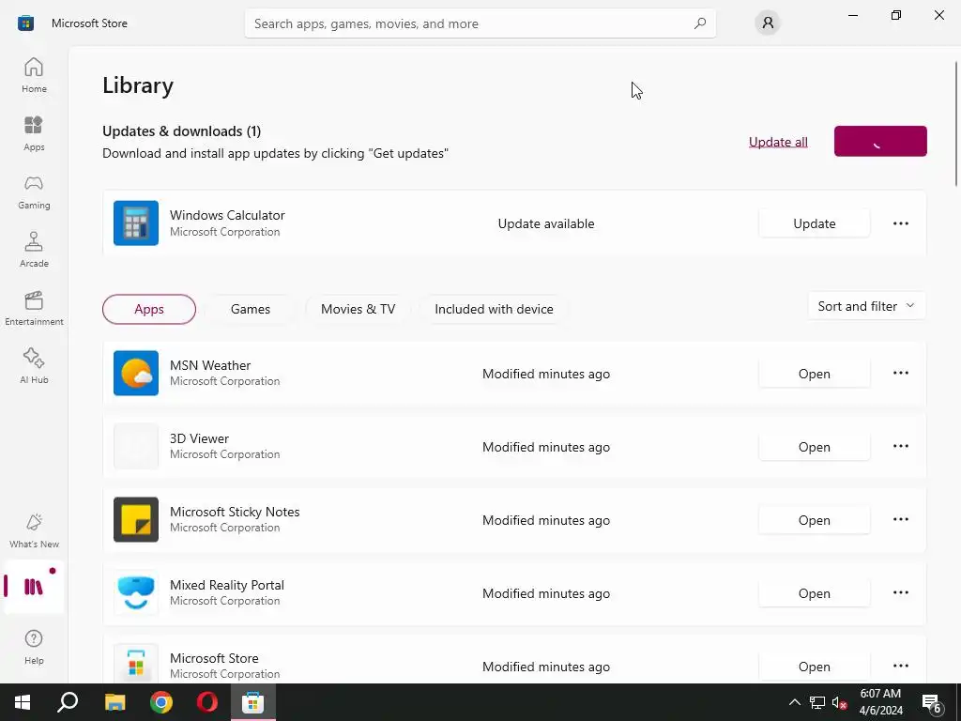Click the Windows Calculator title text
Image resolution: width=961 pixels, height=721 pixels.
(227, 215)
